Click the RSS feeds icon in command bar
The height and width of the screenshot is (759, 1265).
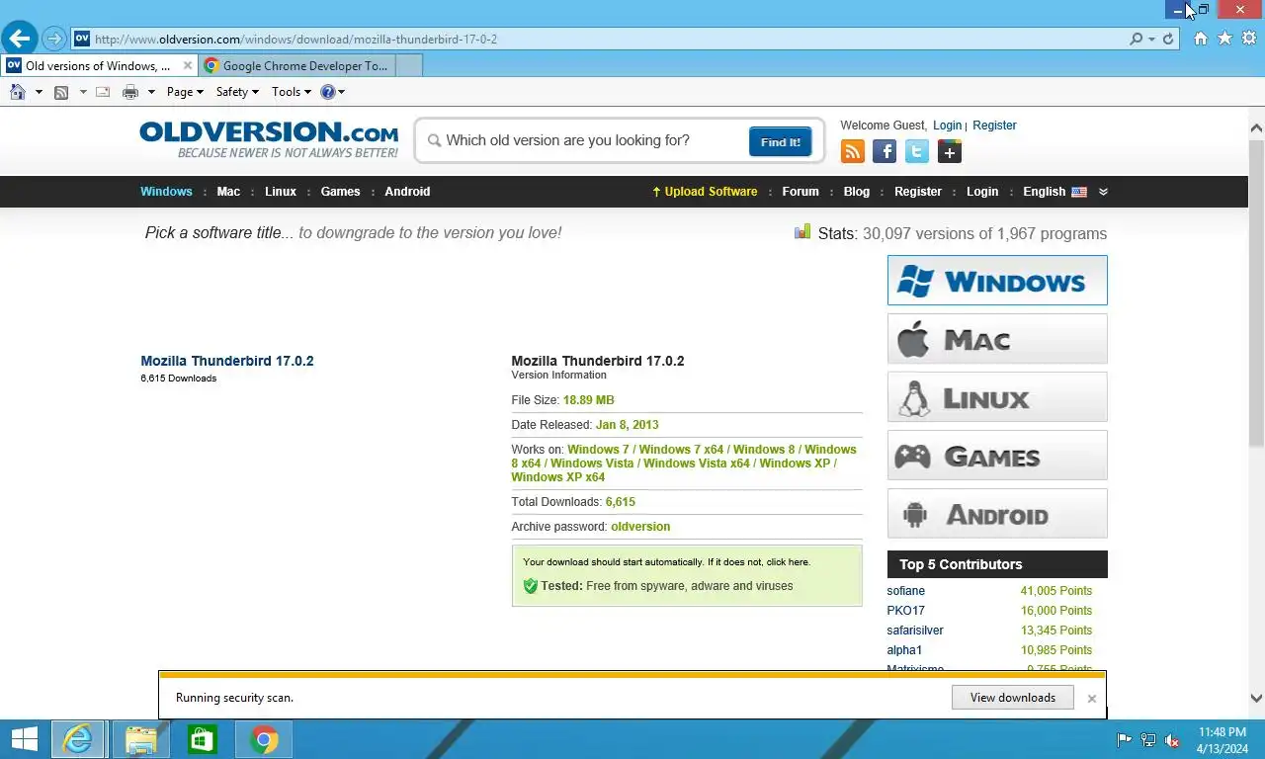point(61,92)
